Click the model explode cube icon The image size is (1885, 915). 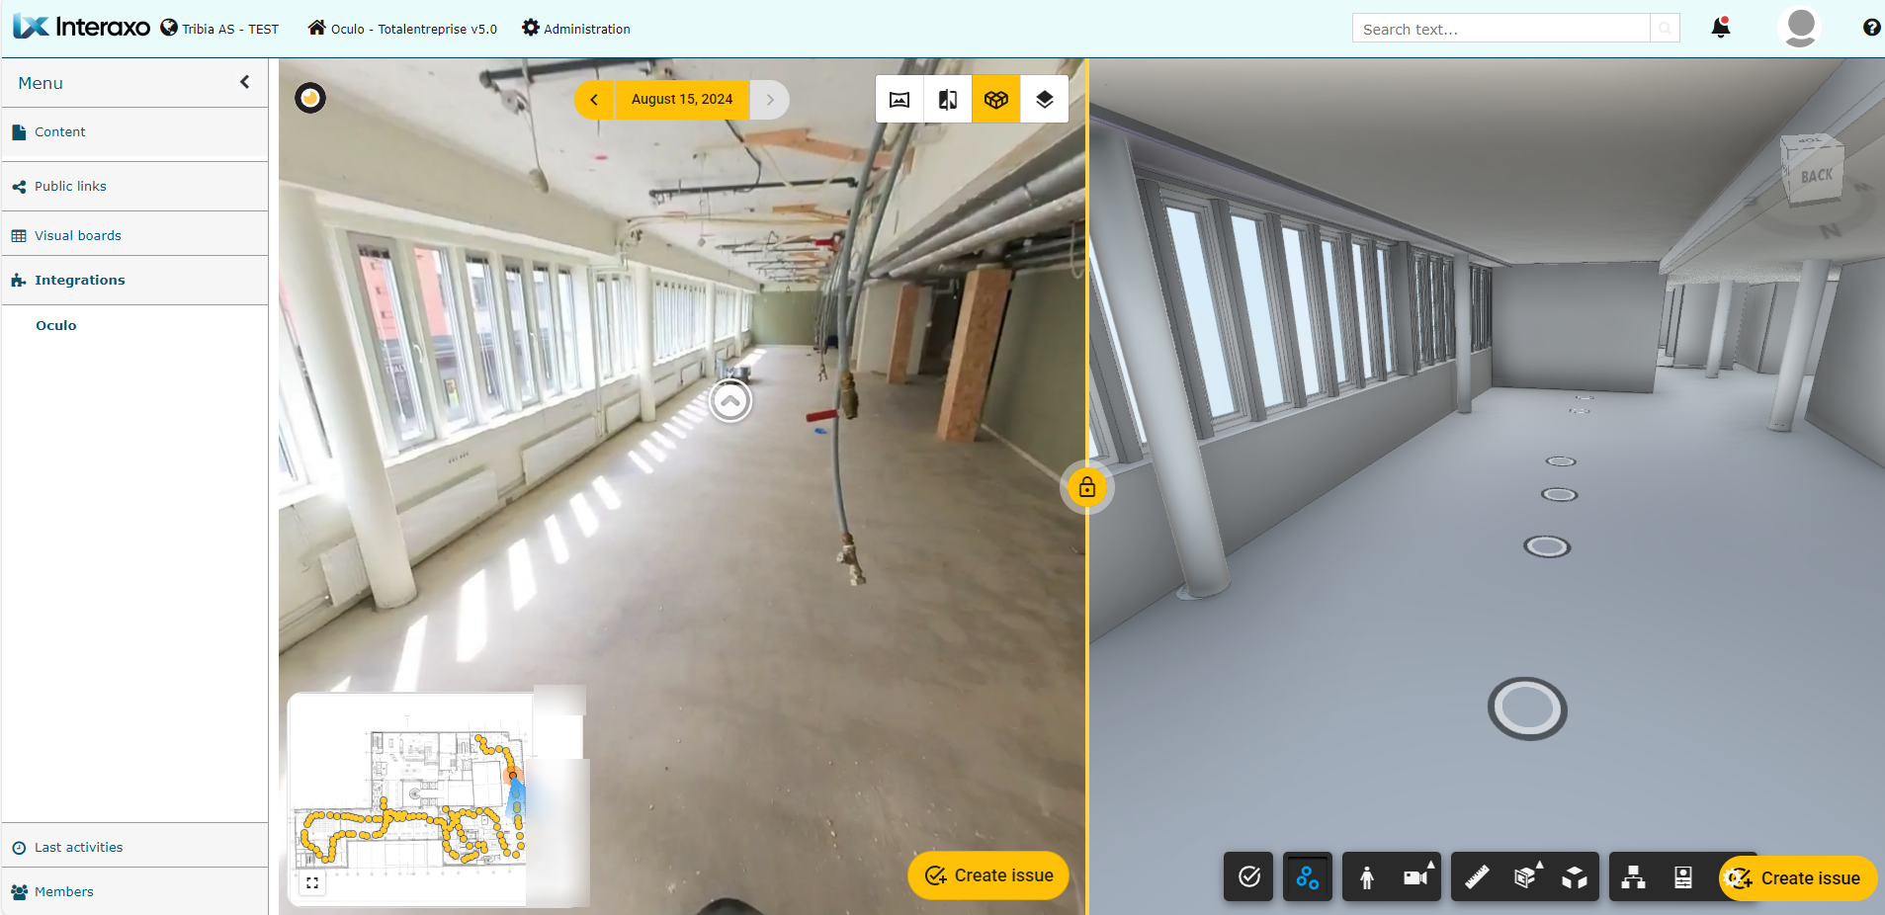coord(1574,877)
